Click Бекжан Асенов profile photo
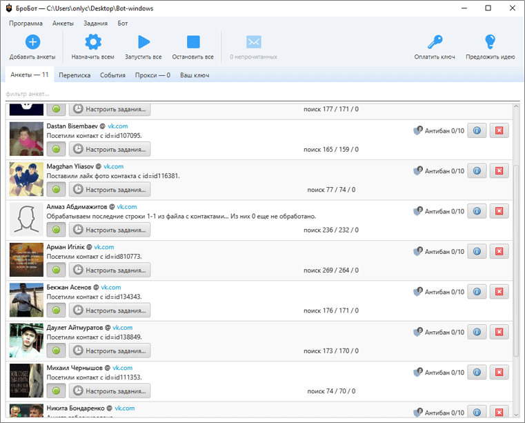Image resolution: width=525 pixels, height=423 pixels. (x=26, y=300)
